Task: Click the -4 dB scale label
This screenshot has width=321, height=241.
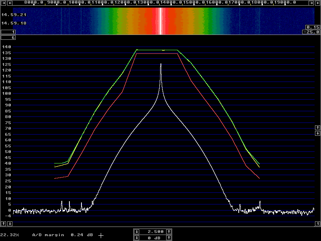Action: tap(8, 216)
